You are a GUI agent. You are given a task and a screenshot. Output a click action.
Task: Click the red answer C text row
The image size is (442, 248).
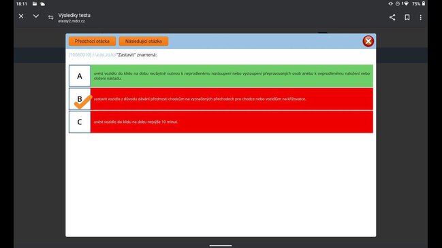[x=232, y=122]
